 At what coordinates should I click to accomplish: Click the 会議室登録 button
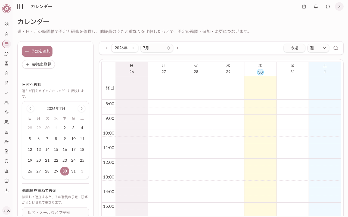point(38,64)
